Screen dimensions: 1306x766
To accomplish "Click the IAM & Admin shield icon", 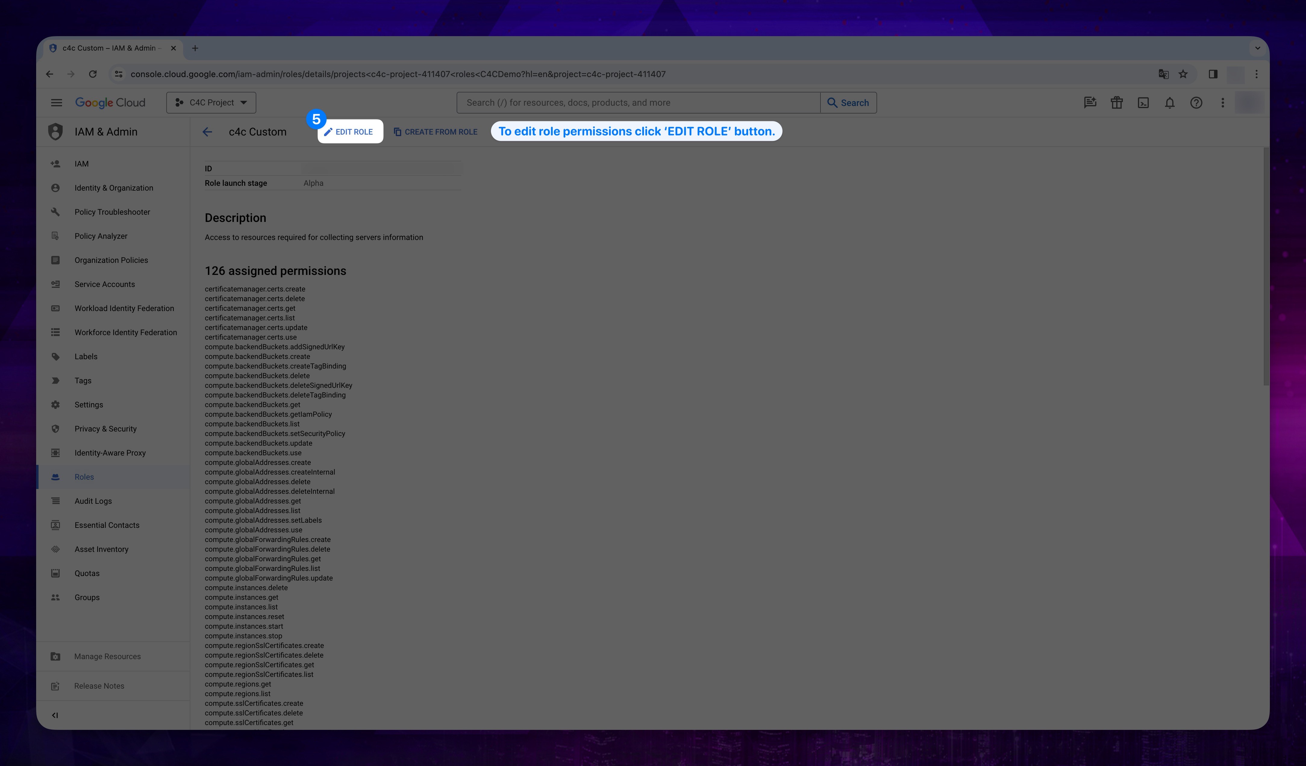I will pos(55,132).
